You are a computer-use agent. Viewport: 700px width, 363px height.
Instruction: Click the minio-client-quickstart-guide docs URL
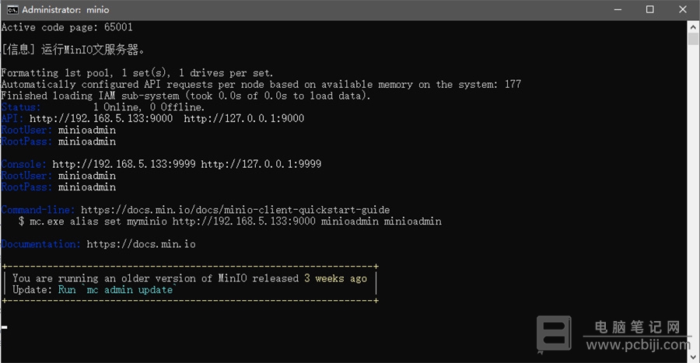235,210
